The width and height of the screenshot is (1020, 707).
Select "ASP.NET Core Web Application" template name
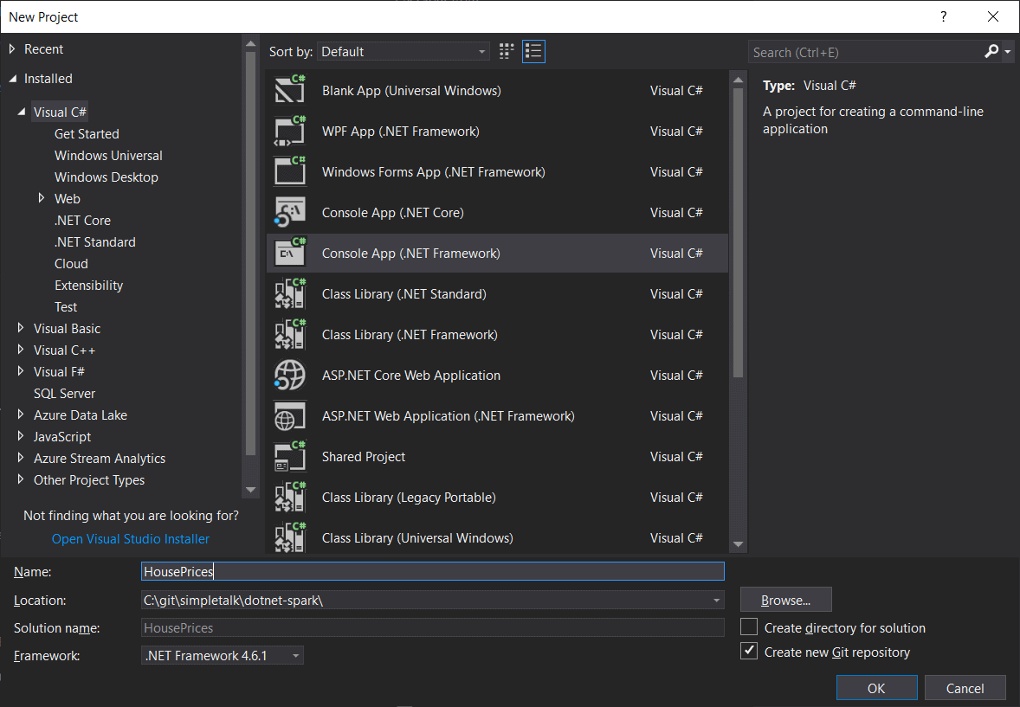[411, 376]
